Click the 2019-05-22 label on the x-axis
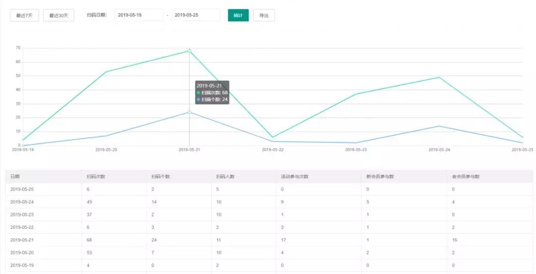The image size is (536, 274). tap(273, 149)
